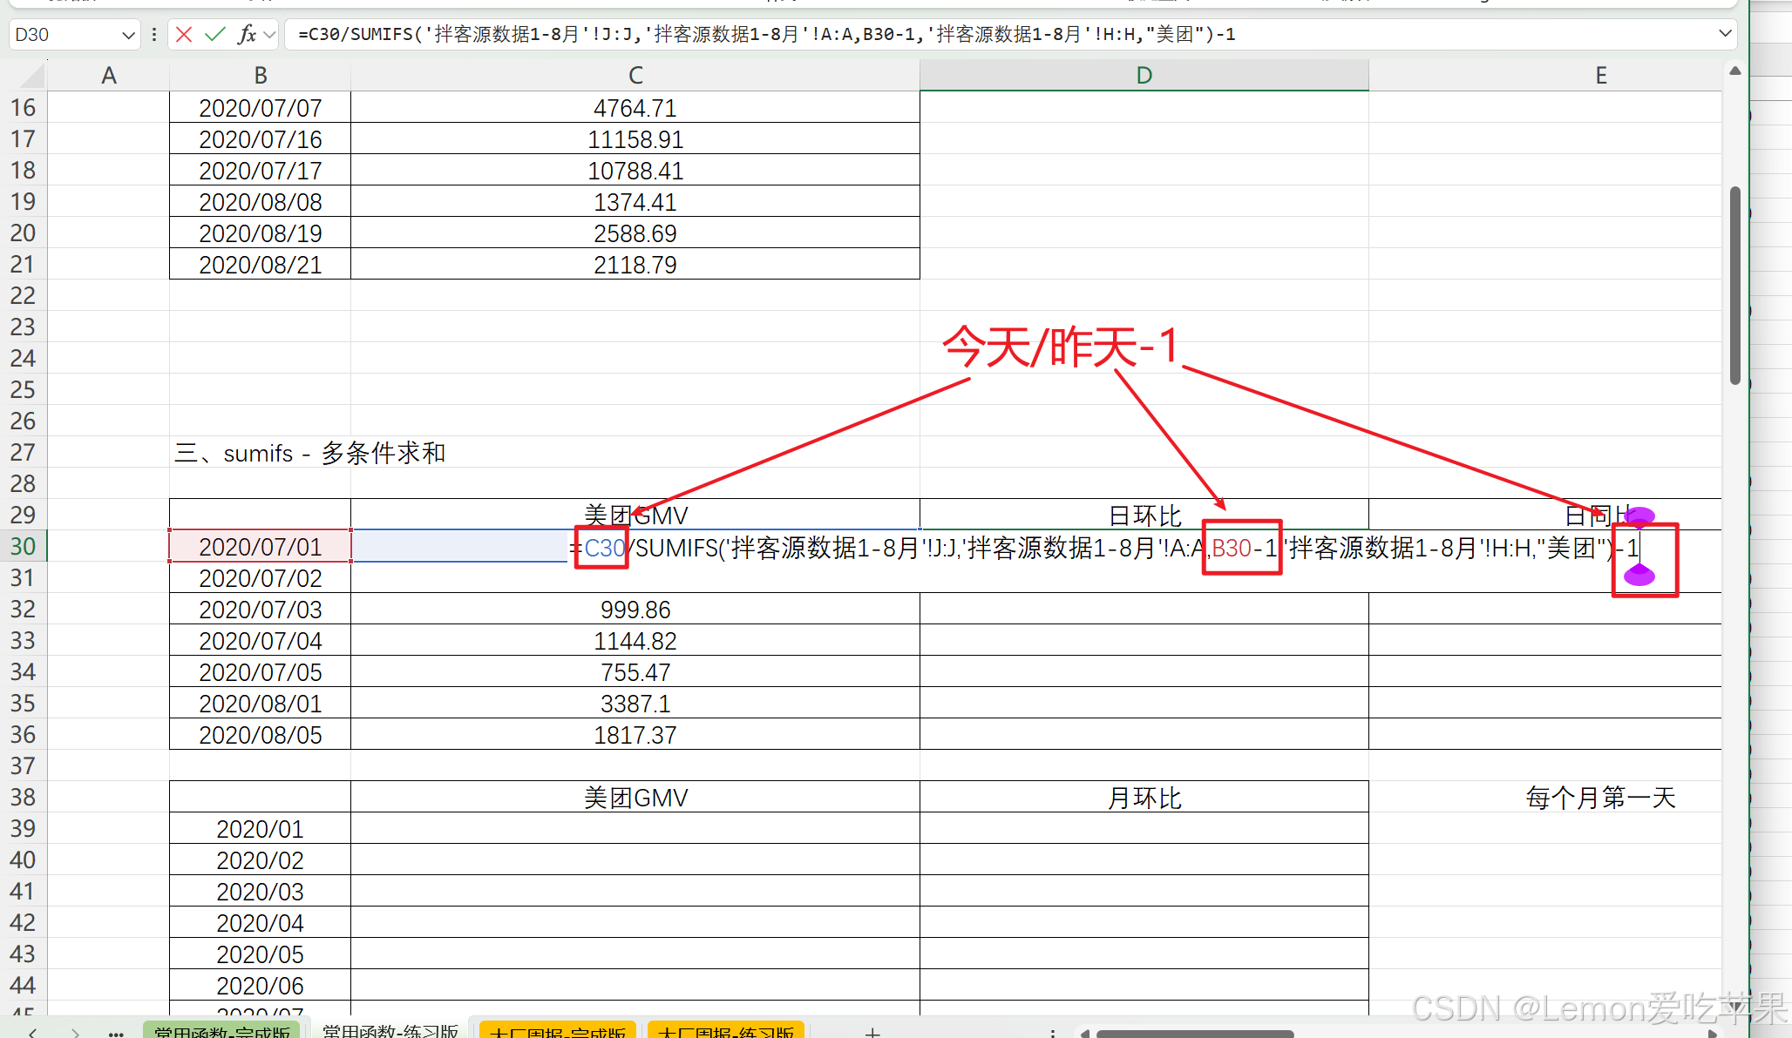Click cell containing 1374.41
The width and height of the screenshot is (1792, 1038).
[x=635, y=202]
